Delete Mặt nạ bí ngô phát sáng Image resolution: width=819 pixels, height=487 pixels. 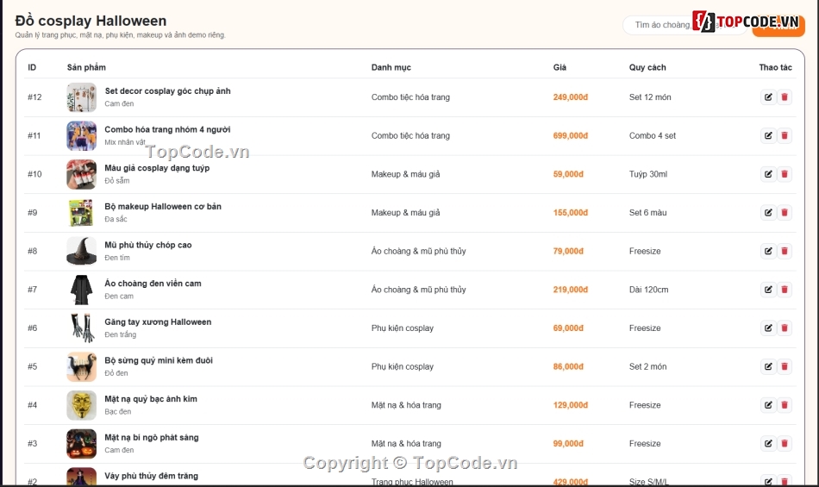coord(784,444)
